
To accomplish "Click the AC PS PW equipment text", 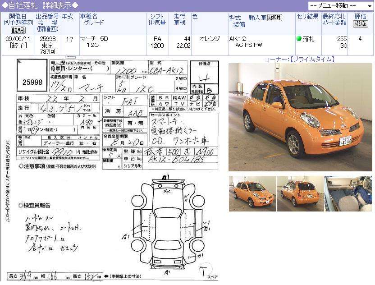I will (249, 45).
